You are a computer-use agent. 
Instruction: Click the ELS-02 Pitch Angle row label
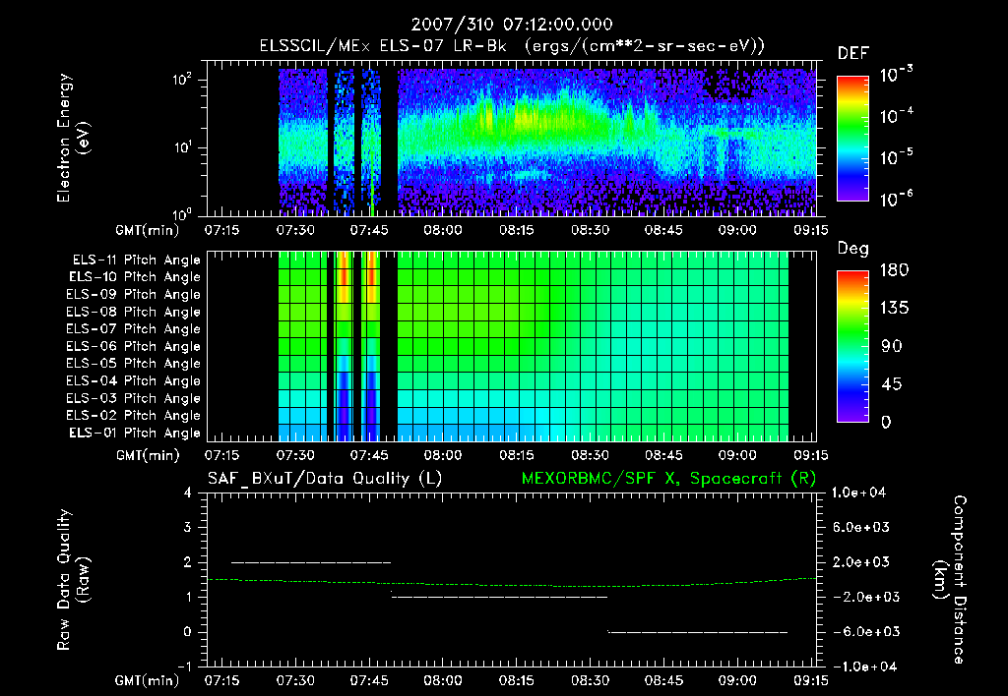click(x=133, y=416)
